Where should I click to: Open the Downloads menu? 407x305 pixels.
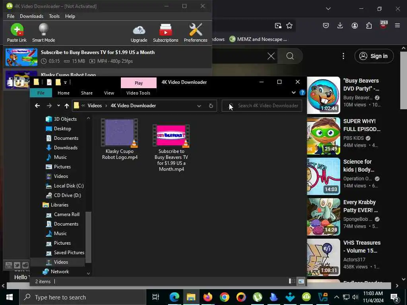coord(32,16)
